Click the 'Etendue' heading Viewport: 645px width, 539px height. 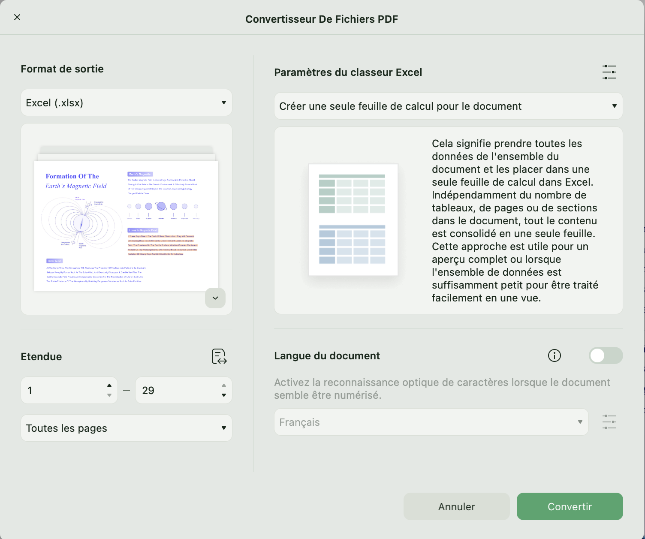click(41, 357)
